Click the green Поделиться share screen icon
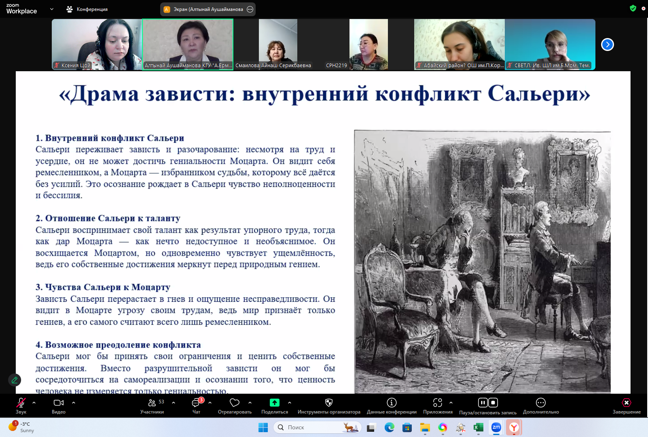The image size is (648, 437). click(275, 403)
